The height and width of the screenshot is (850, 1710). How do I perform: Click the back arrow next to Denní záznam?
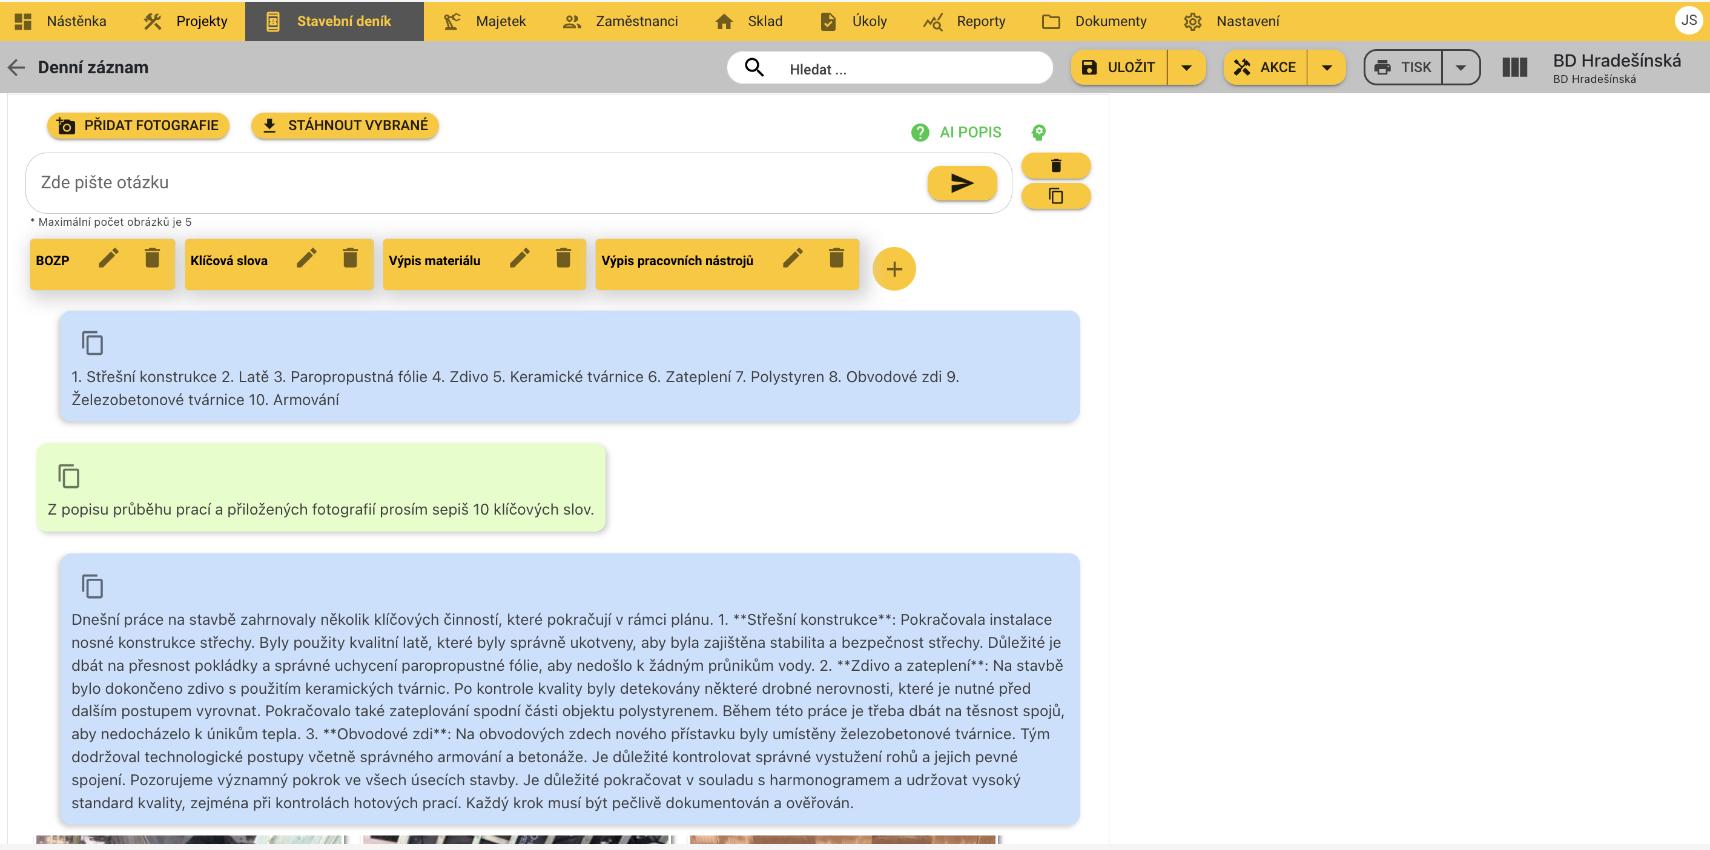click(16, 67)
